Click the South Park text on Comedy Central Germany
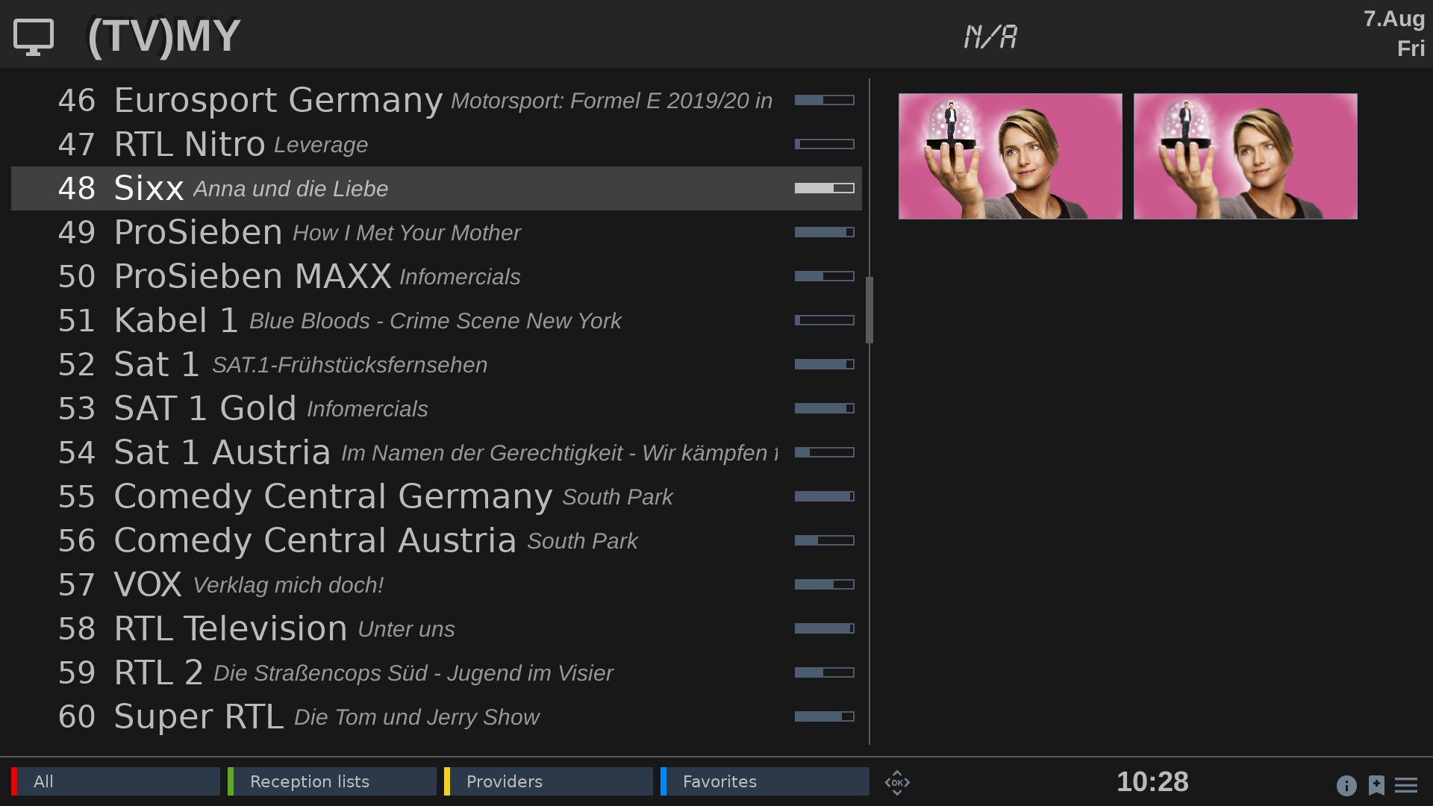1433x806 pixels. [618, 497]
